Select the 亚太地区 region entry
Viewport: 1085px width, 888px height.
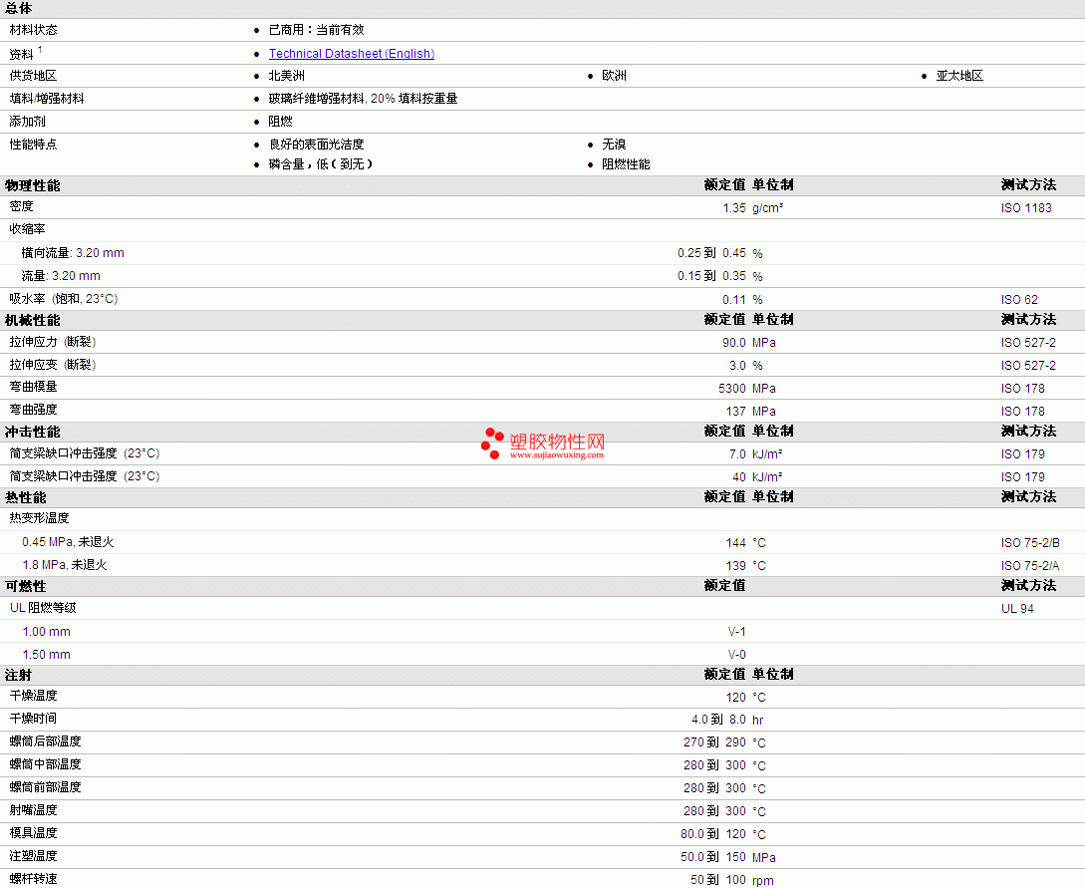pyautogui.click(x=959, y=76)
